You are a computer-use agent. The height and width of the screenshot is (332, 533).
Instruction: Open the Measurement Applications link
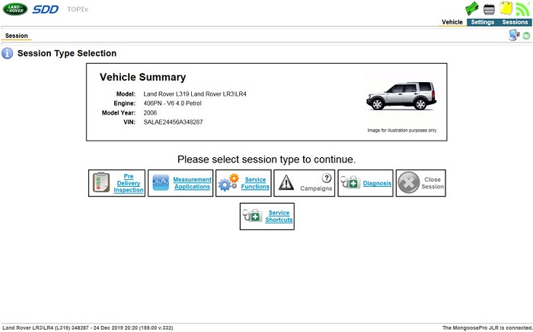(x=192, y=183)
